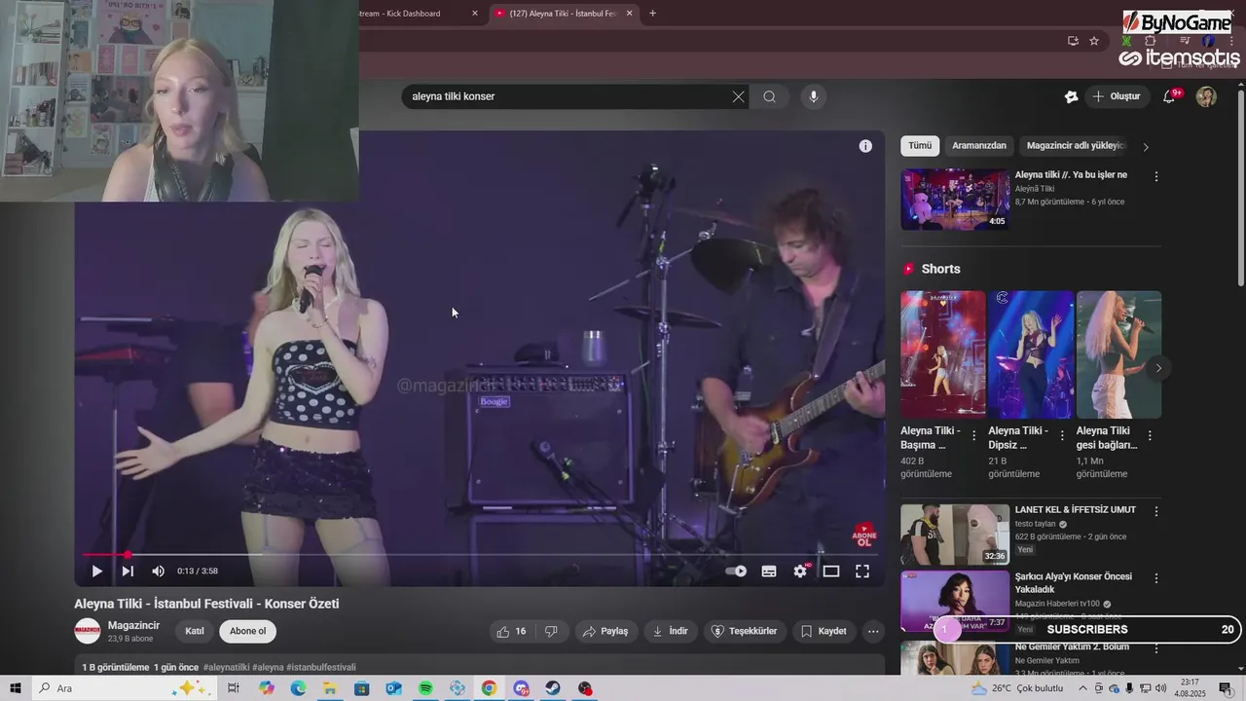
Task: Click the install app icon in address bar
Action: click(x=1073, y=41)
